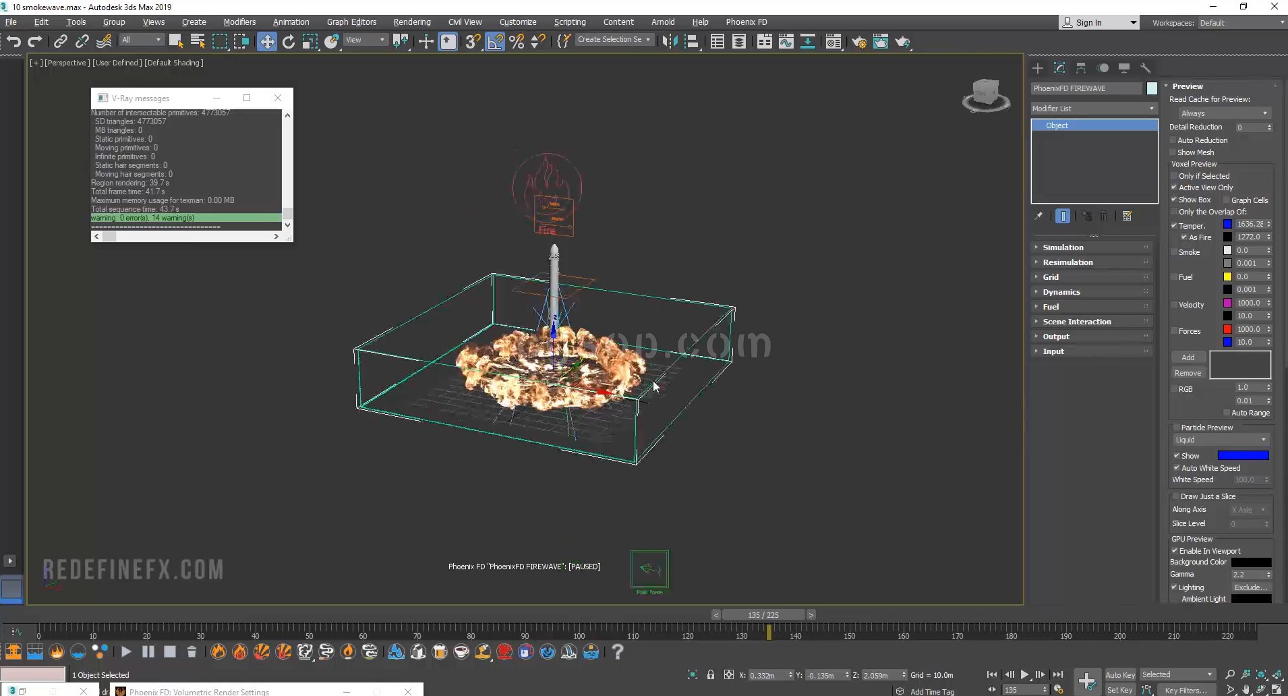This screenshot has height=696, width=1288.
Task: Toggle the As Fire checkbox
Action: [1184, 237]
